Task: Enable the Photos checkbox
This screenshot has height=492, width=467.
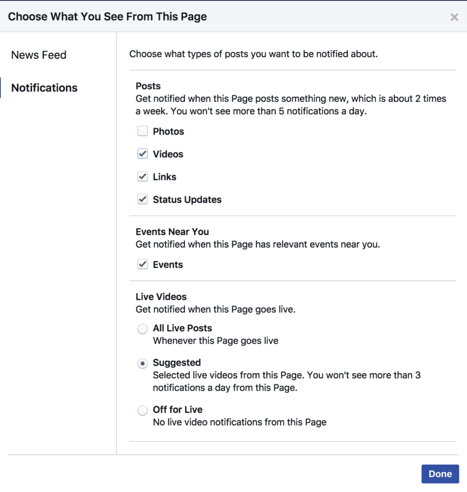Action: [x=143, y=131]
